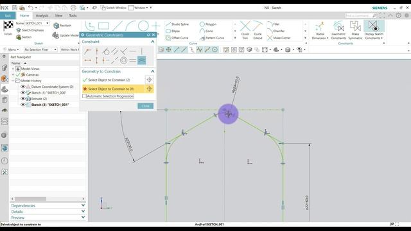Choose the Conic curve tool
The image size is (411, 231).
(x=206, y=31)
